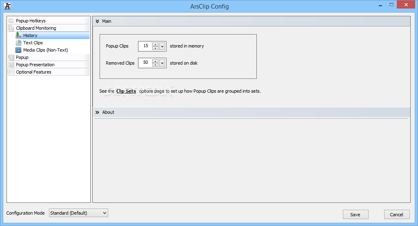Open the Popup Hotkeys settings page

[49, 21]
